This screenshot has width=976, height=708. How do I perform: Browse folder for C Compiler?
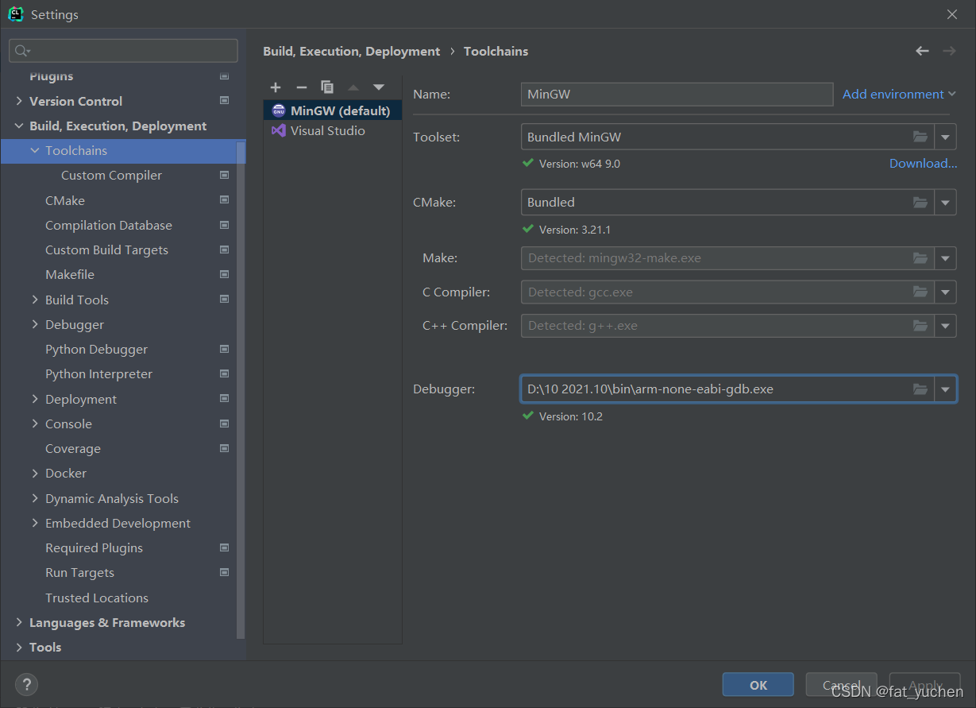(920, 292)
